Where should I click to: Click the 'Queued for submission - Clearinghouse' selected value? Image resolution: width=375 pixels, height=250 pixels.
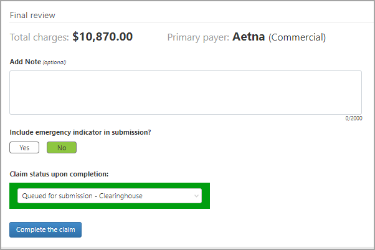[82, 196]
